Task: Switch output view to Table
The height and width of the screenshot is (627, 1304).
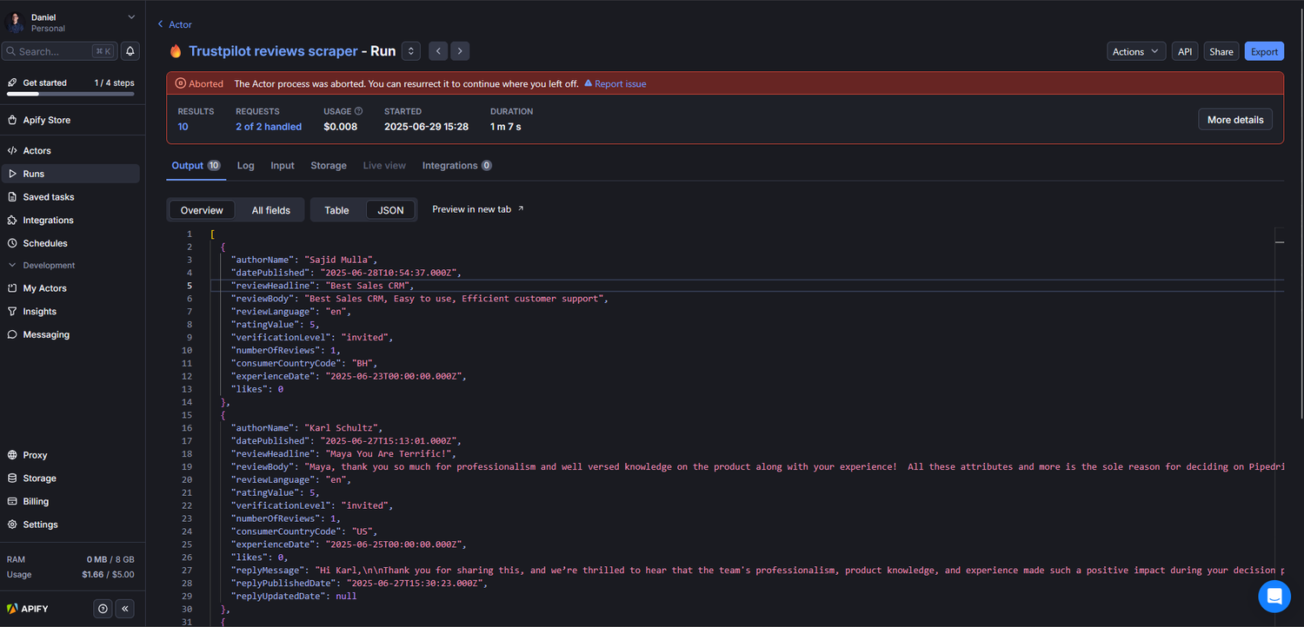Action: [x=336, y=210]
